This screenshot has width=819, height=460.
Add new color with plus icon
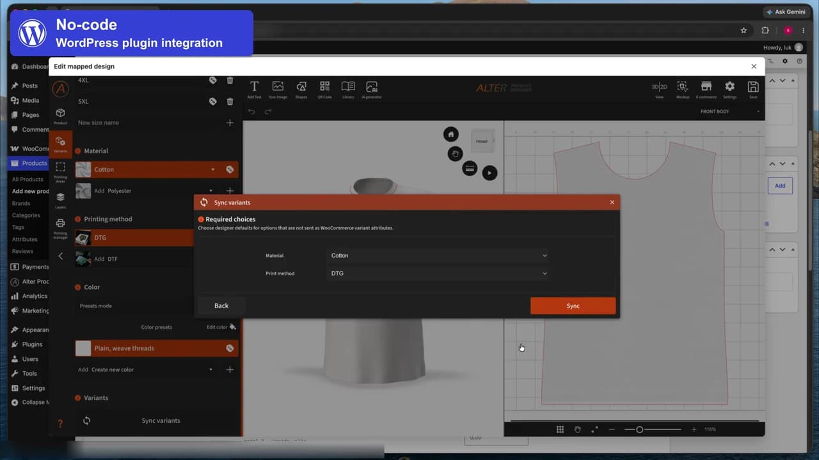[x=230, y=369]
